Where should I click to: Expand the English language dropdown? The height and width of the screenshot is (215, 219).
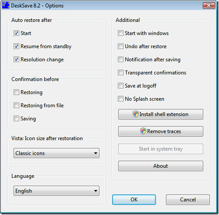[57, 191]
